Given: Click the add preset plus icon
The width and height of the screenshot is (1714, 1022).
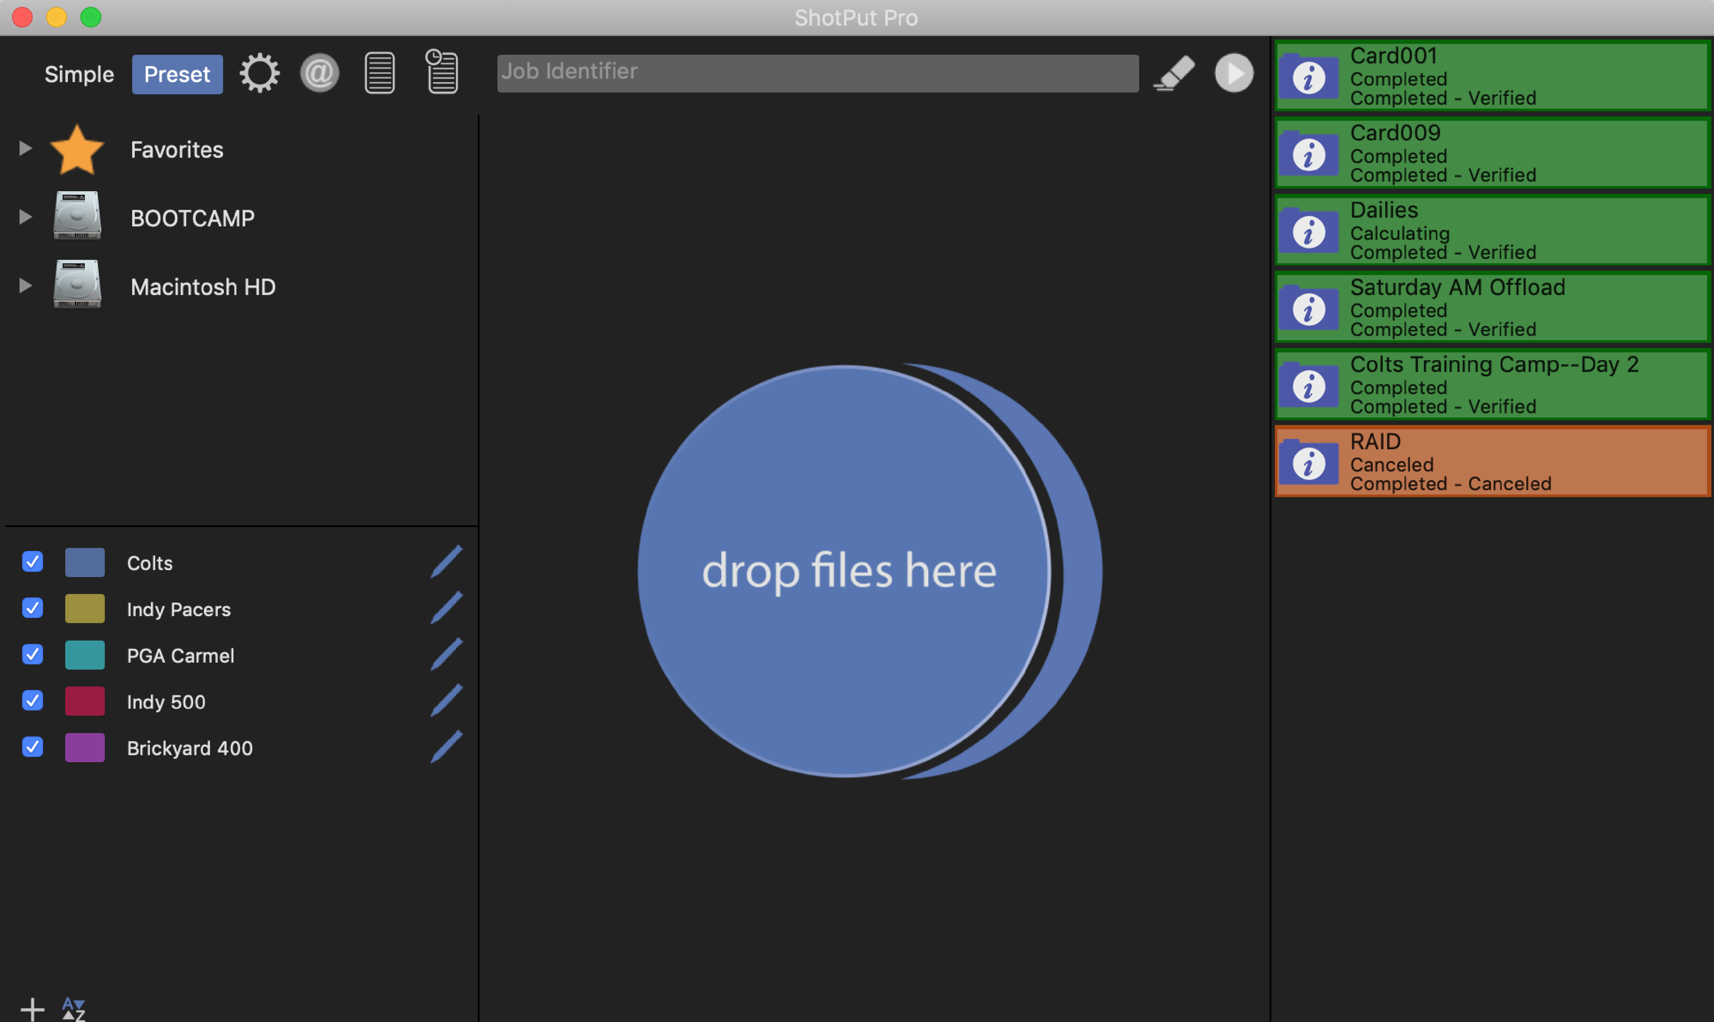Looking at the screenshot, I should (32, 1009).
